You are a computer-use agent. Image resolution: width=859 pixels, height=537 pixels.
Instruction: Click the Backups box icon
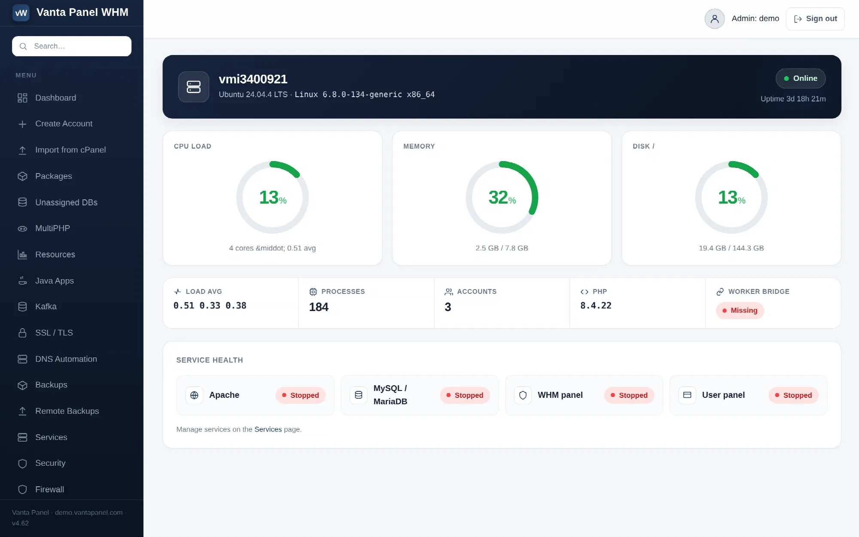[x=22, y=385]
